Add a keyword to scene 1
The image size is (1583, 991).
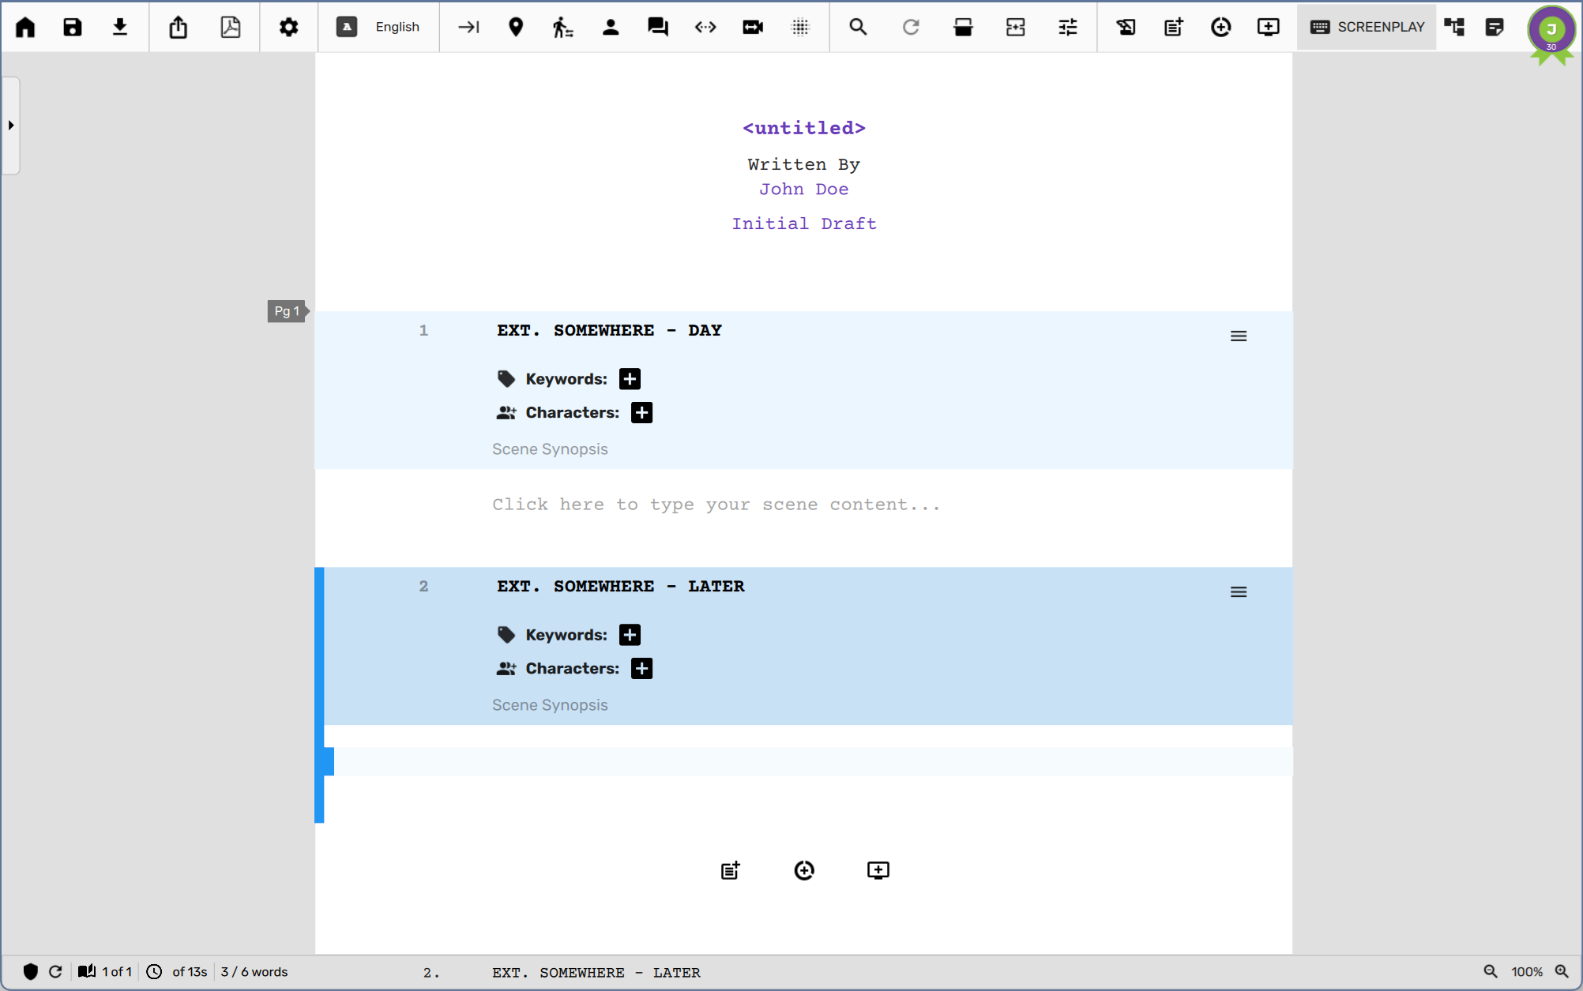pyautogui.click(x=630, y=379)
